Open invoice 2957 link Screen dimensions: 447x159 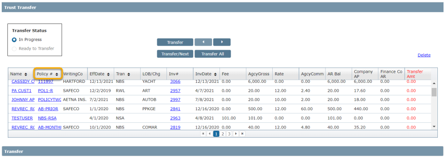[x=175, y=91]
